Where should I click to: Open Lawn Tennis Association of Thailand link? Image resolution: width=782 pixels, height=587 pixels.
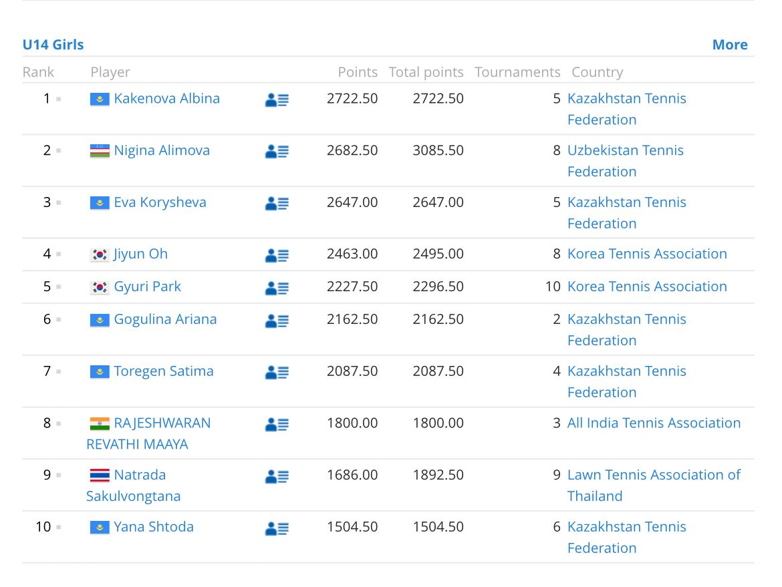coord(654,485)
